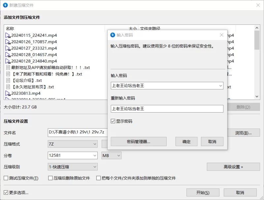Enable 把每个文件/文件夹添加到单独的压缩文件 checkbox
The height and width of the screenshot is (200, 264).
tap(98, 178)
